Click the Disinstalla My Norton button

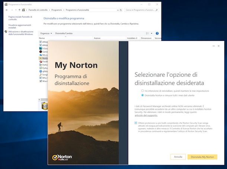pyautogui.click(x=202, y=157)
